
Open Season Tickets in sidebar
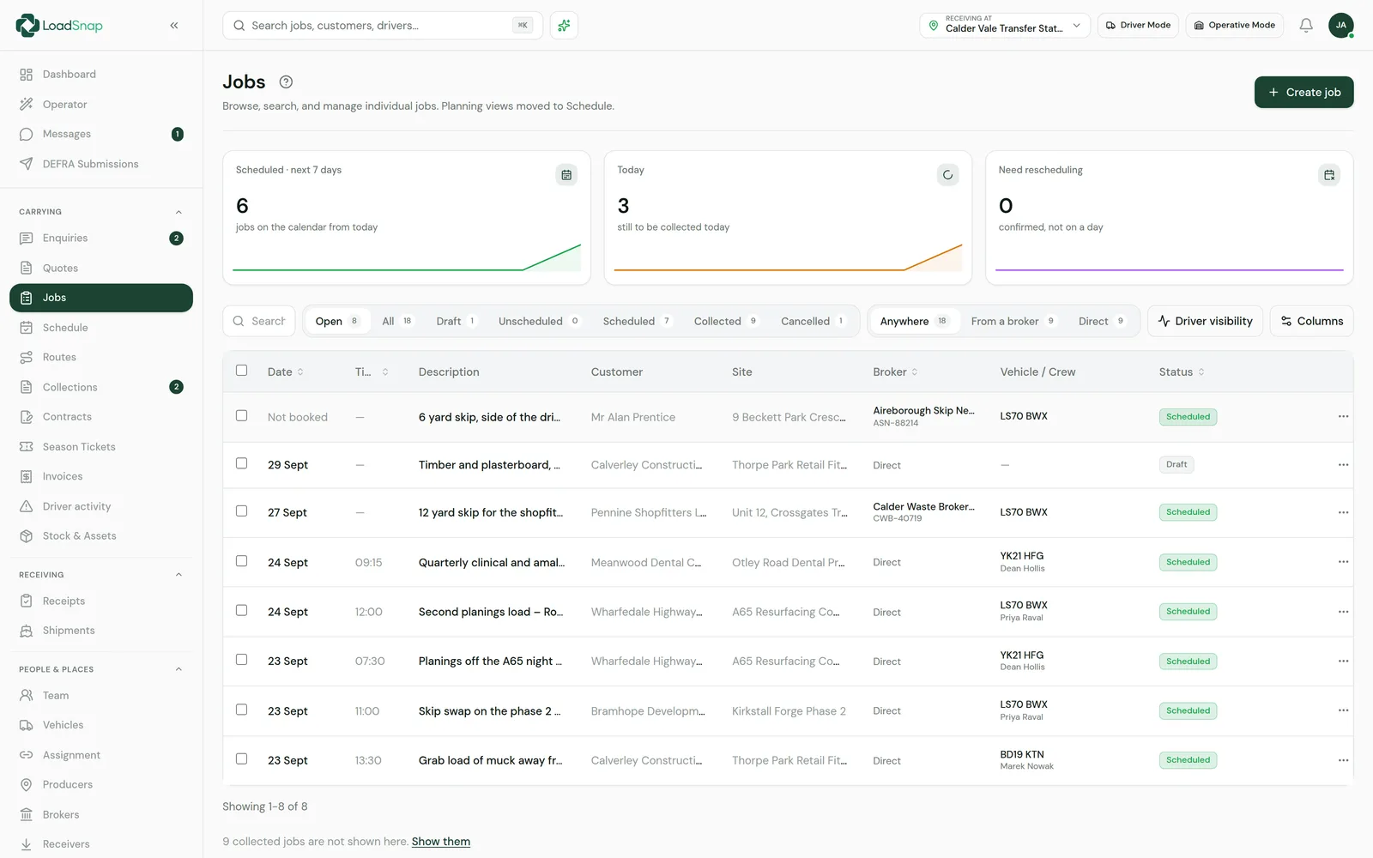point(101,447)
